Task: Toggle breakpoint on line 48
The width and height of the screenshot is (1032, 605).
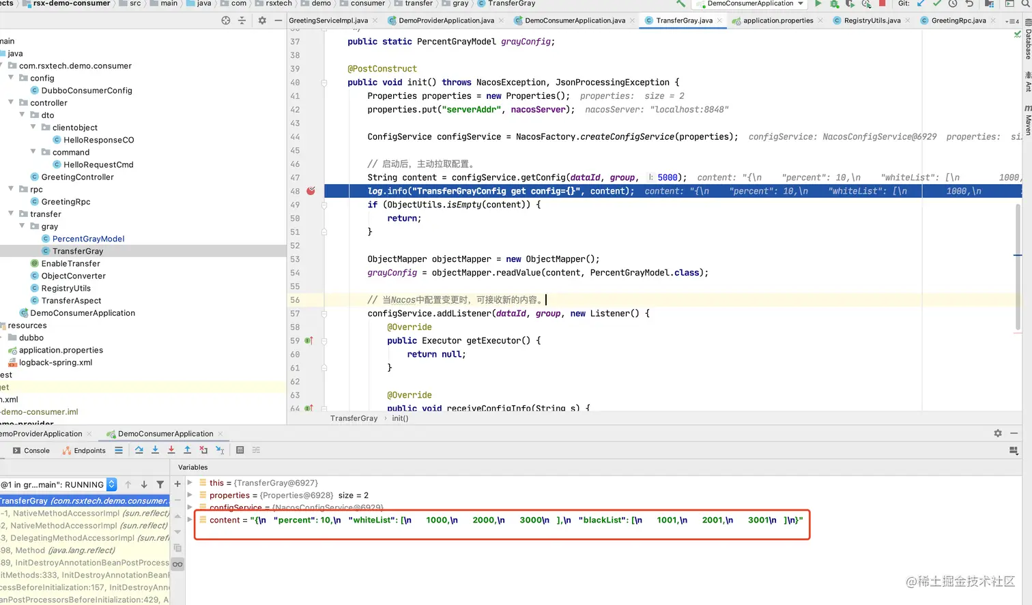Action: coord(311,191)
